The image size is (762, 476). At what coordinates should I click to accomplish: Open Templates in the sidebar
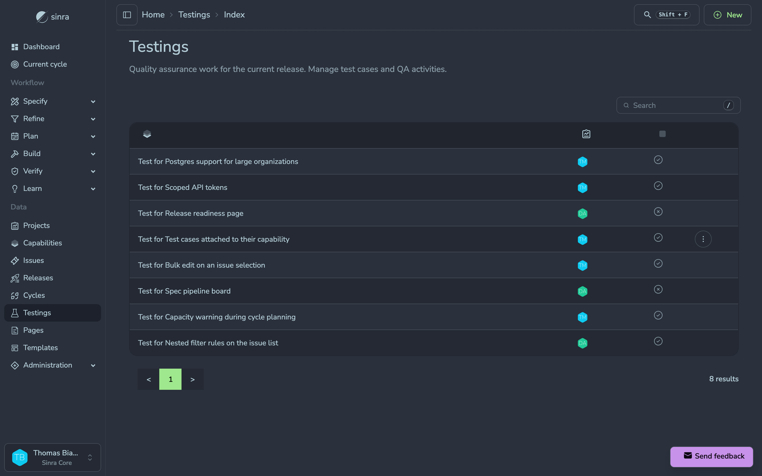[x=53, y=348]
